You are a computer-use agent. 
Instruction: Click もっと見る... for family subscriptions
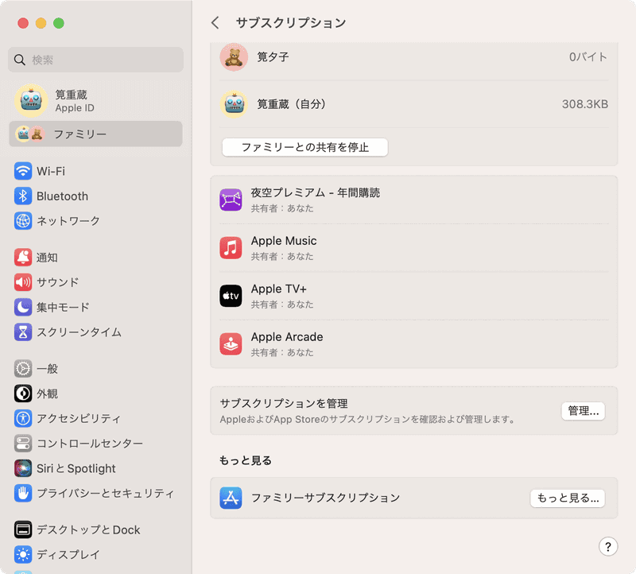click(568, 498)
